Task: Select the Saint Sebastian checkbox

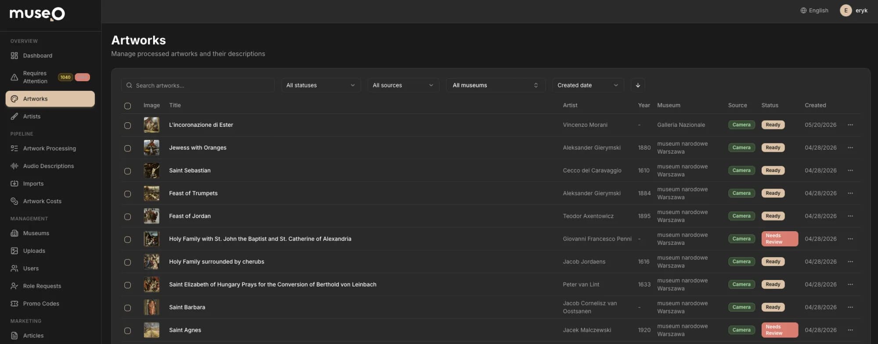Action: tap(127, 171)
